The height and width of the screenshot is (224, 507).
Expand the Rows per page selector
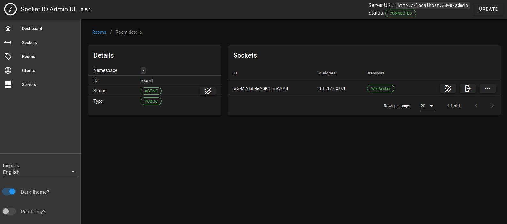tap(428, 106)
